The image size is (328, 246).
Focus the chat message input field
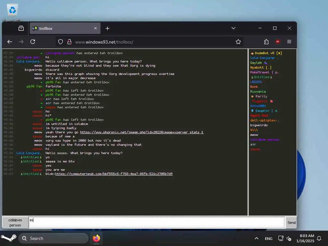click(156, 223)
